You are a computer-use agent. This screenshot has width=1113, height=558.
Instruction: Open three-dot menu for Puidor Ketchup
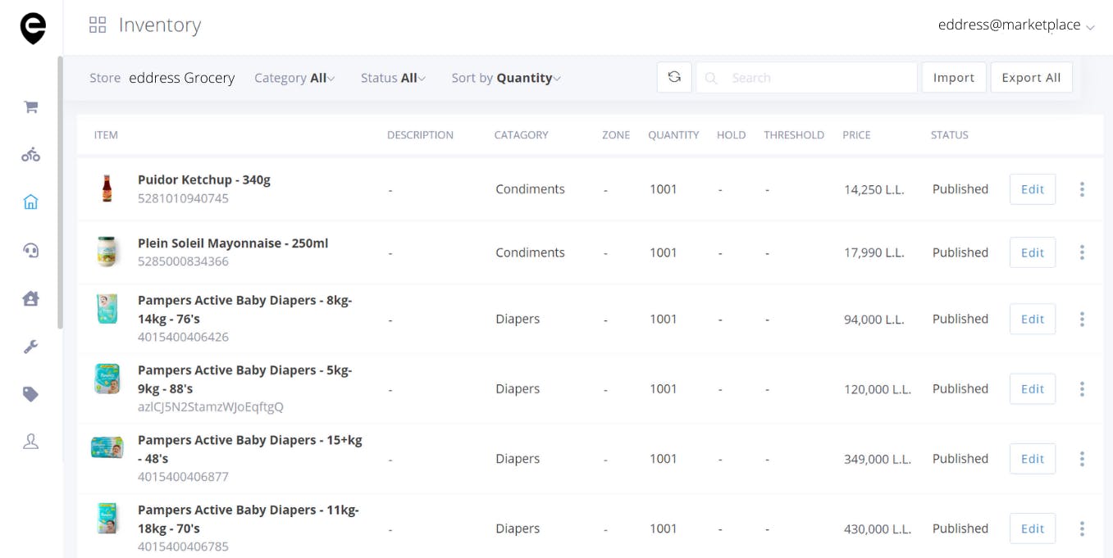tap(1082, 189)
